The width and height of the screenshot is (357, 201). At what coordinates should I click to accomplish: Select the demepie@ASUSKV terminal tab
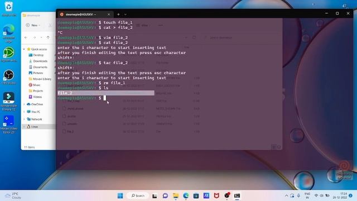click(85, 15)
